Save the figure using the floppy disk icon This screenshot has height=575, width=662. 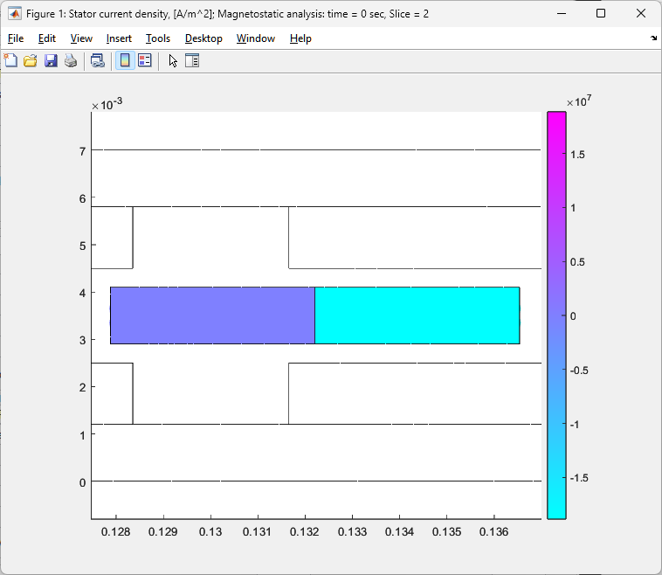click(51, 61)
